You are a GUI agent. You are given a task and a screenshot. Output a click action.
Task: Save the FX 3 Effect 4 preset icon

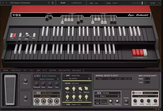pos(119,96)
